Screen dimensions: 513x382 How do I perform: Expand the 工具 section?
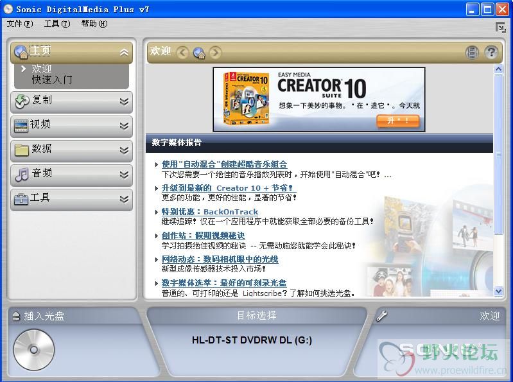(x=124, y=199)
